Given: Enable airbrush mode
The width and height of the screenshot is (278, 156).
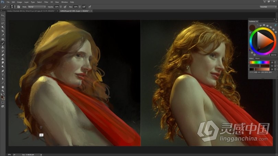Looking at the screenshot, I should click(x=84, y=7).
